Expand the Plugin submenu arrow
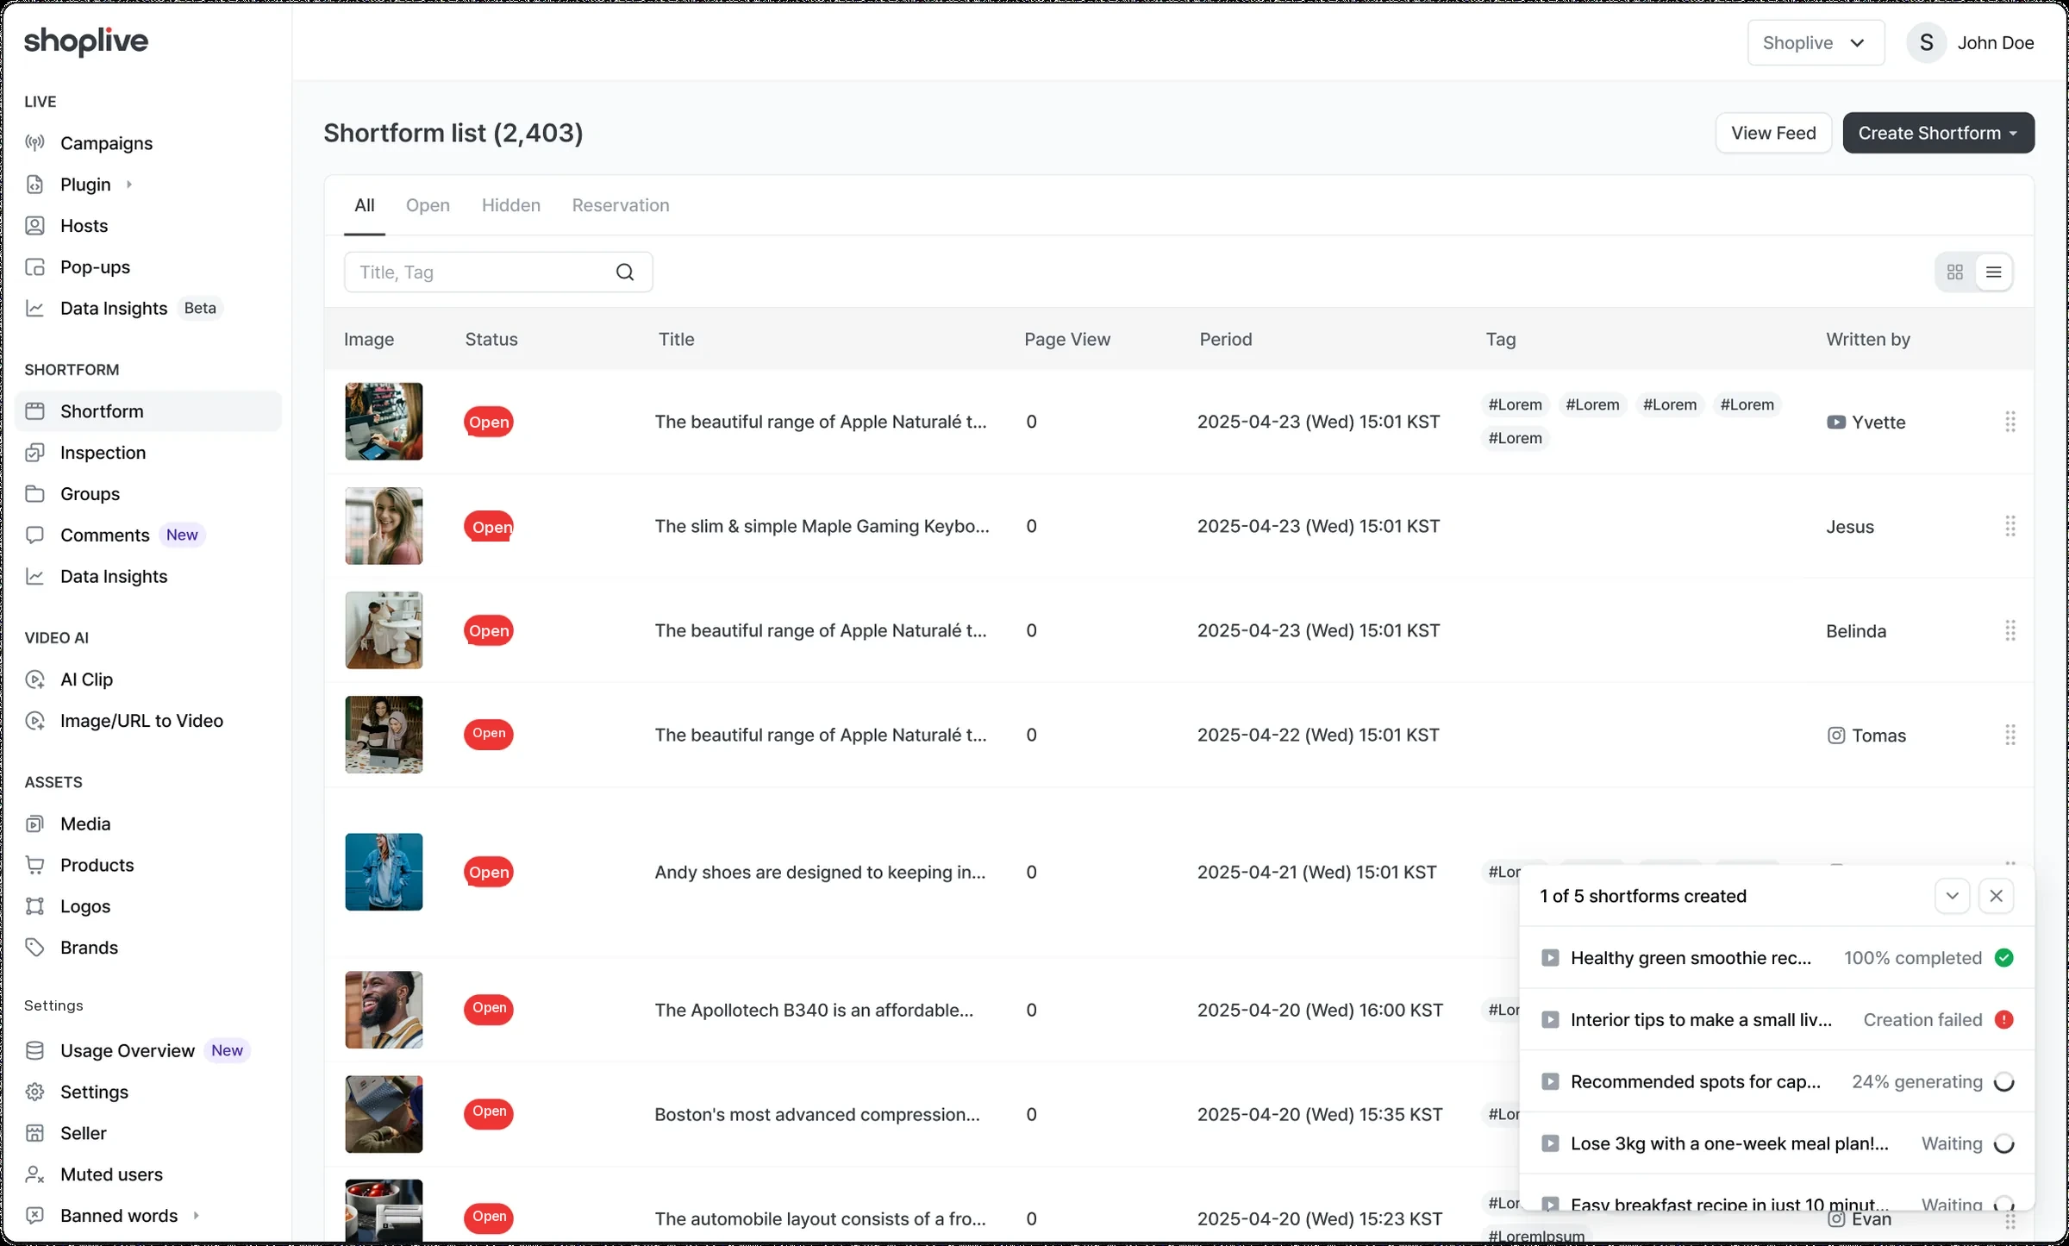Screen dimensions: 2069x1246 (x=129, y=185)
